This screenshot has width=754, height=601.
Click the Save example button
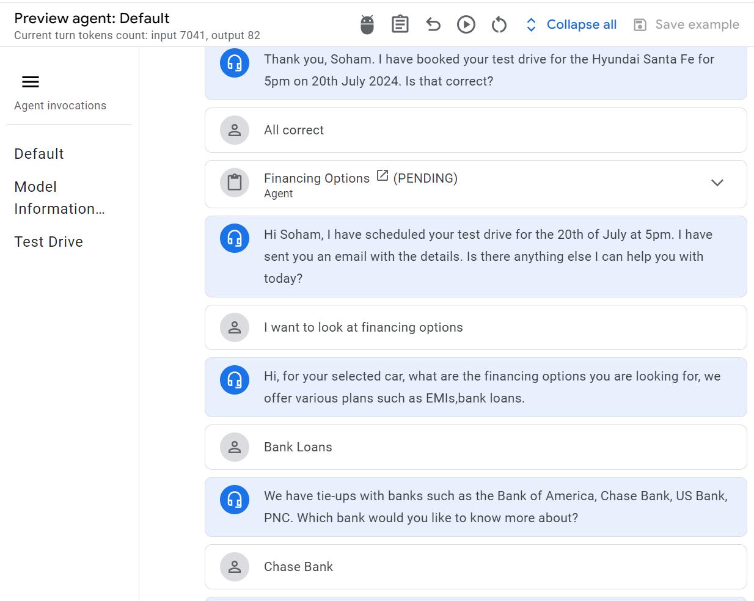pos(686,24)
